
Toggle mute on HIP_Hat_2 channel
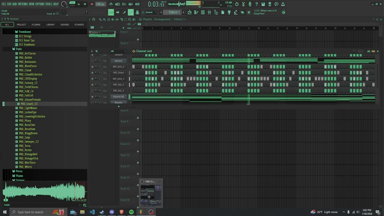pos(92,85)
